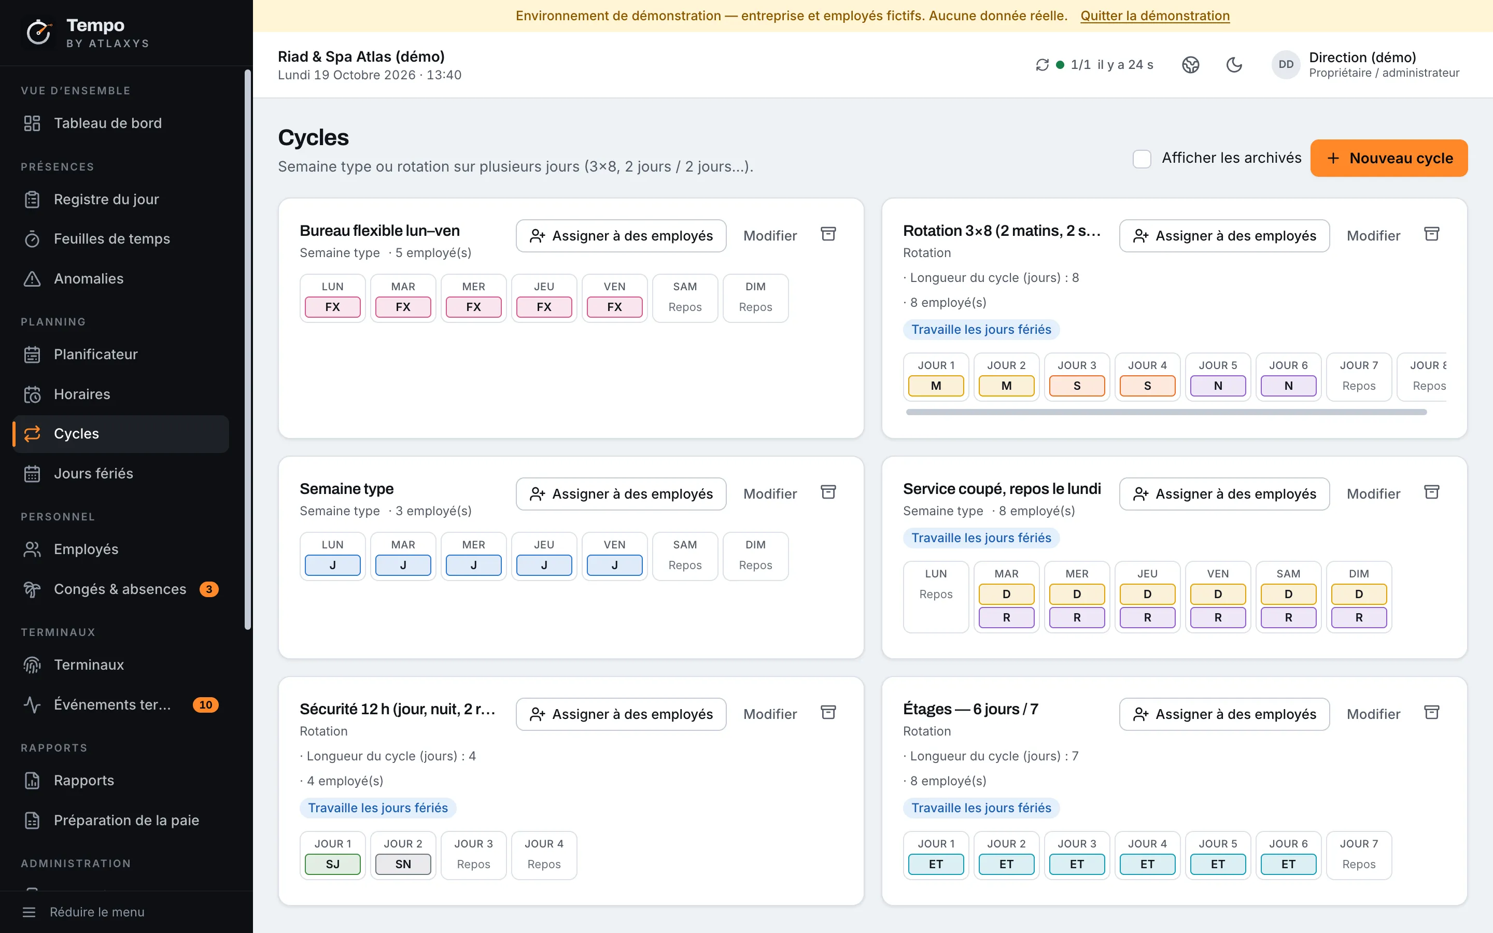Image resolution: width=1493 pixels, height=933 pixels.
Task: Archive the Rotation 3×8 cycle
Action: (x=1432, y=234)
